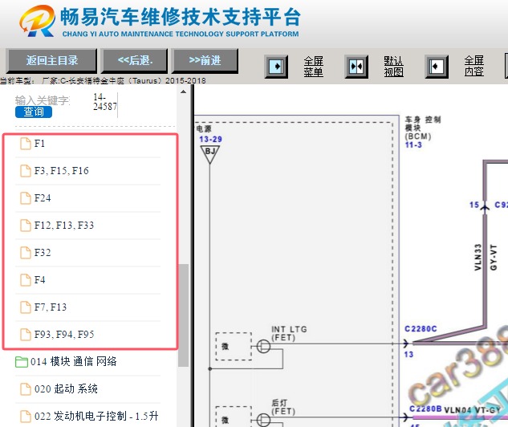The image size is (508, 427).
Task: Go back with the <<后退 button
Action: (x=135, y=60)
